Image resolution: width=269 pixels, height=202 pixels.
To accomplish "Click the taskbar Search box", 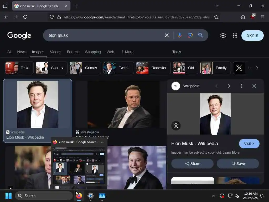I will pos(44,196).
